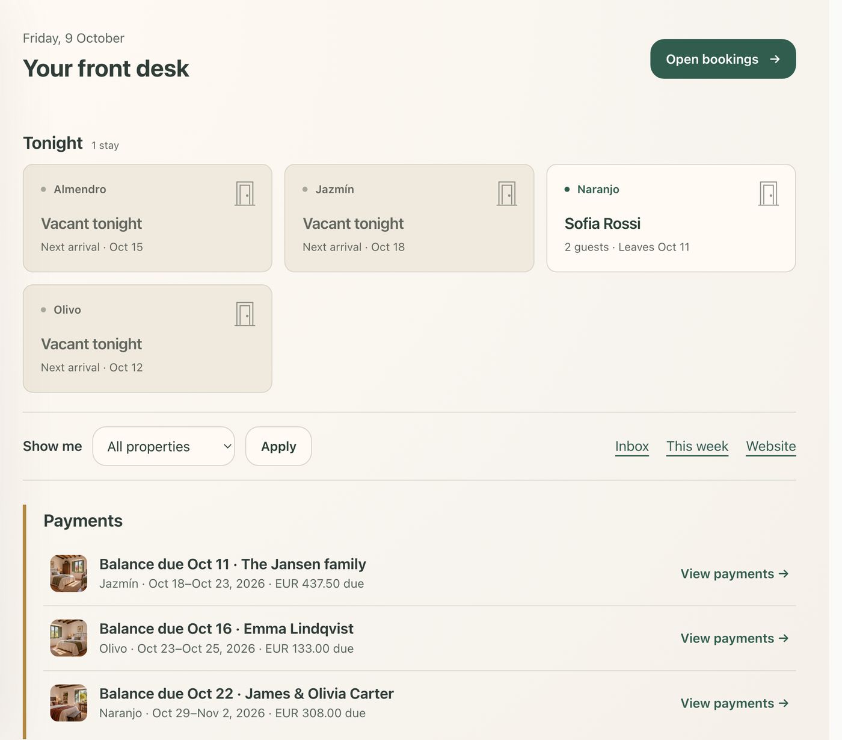Open the Olivo room thumbnail for Lindqvist
The width and height of the screenshot is (842, 740).
click(x=69, y=638)
